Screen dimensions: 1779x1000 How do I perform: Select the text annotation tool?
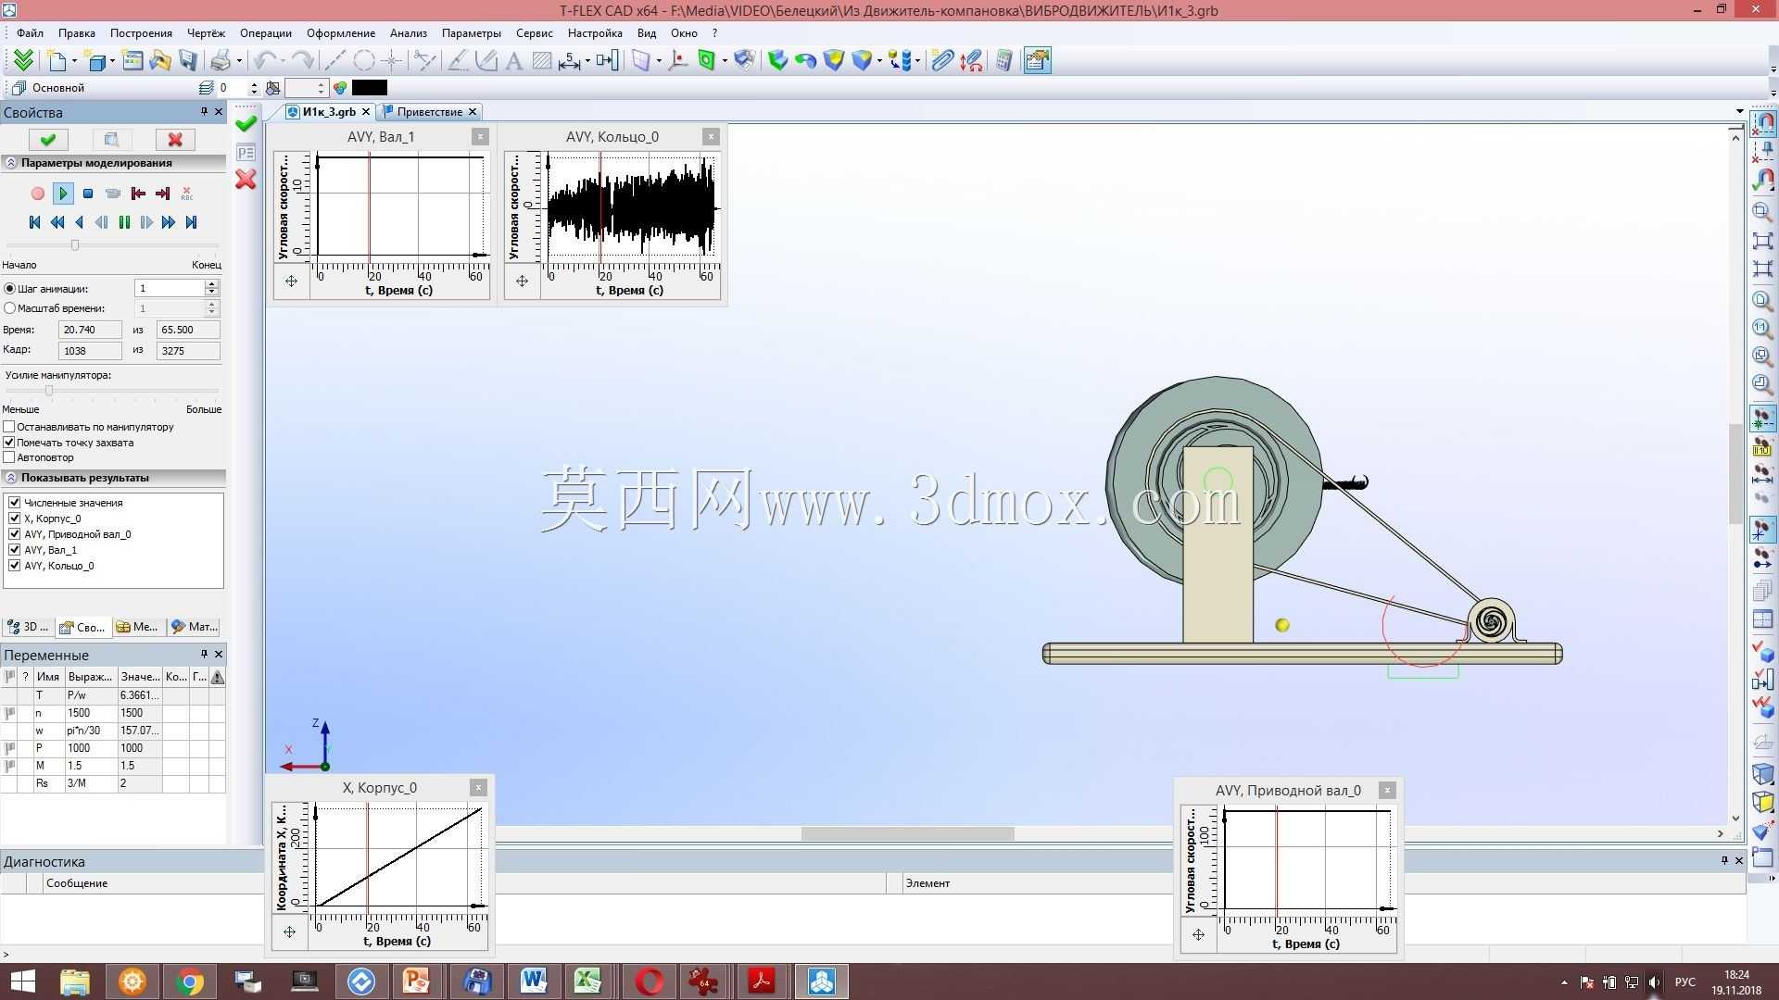[x=514, y=61]
